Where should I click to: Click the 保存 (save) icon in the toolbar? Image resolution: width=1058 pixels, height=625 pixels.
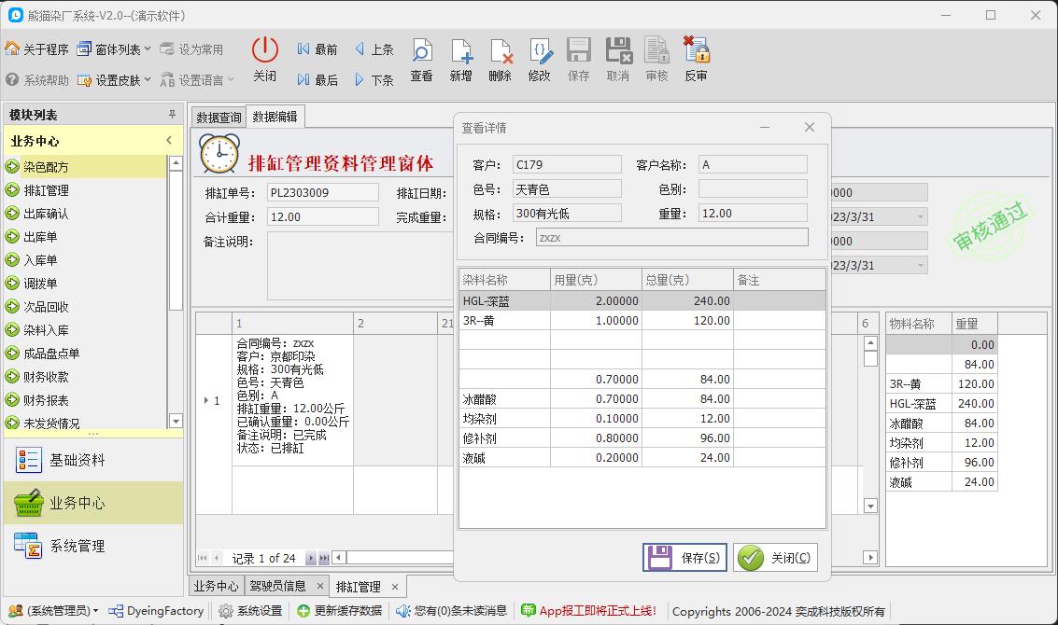578,58
